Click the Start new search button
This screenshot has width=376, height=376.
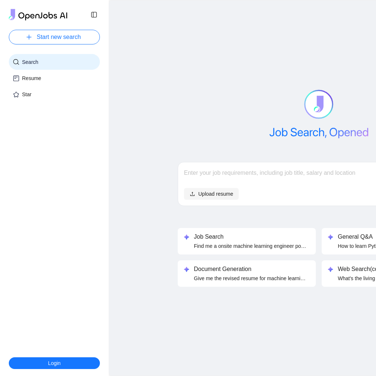coord(54,37)
